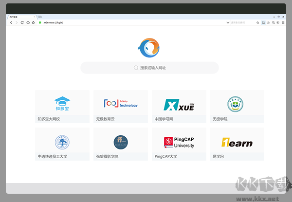Open the hamburger main menu
This screenshot has width=292, height=202.
283,23
